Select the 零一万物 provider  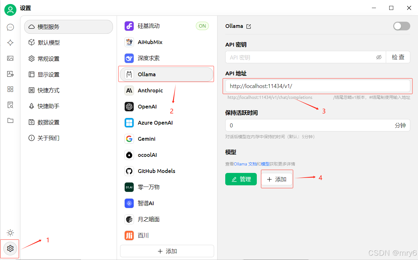click(167, 187)
